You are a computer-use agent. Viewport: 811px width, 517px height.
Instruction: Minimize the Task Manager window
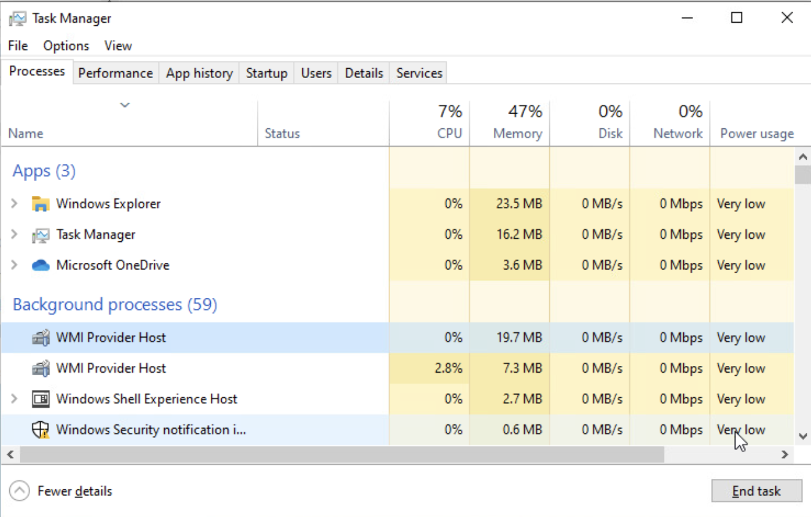(688, 18)
